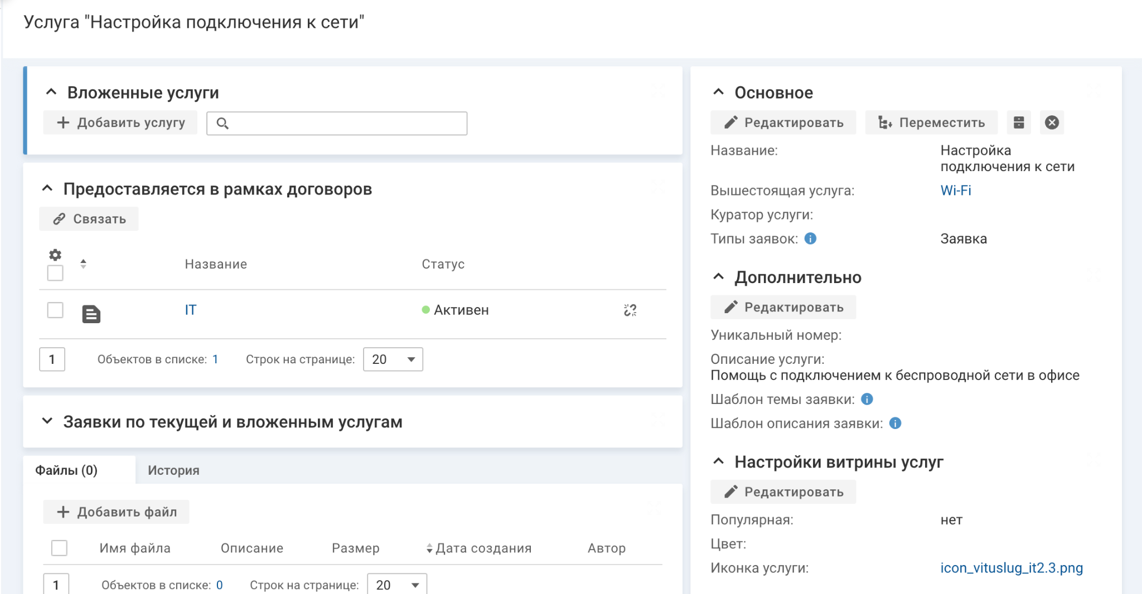Open rows-per-page dropdown in contracts list
The image size is (1142, 594).
[393, 359]
